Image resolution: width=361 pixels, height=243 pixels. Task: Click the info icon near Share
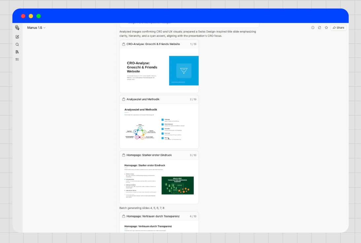tap(312, 28)
